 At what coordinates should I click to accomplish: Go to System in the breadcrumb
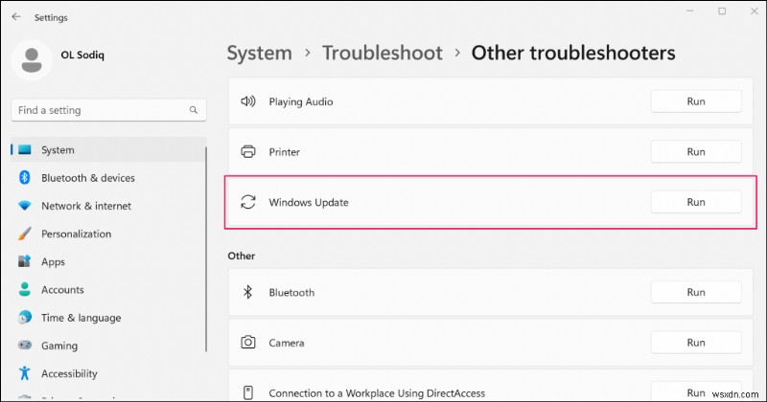(259, 53)
